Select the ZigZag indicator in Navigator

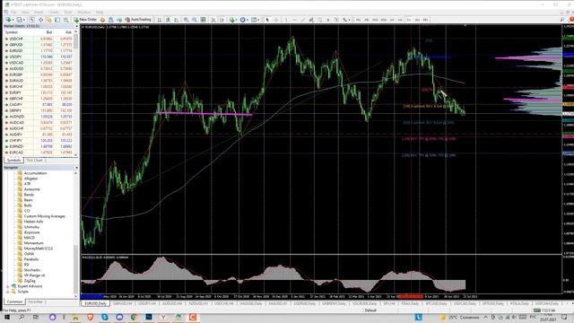click(x=30, y=281)
